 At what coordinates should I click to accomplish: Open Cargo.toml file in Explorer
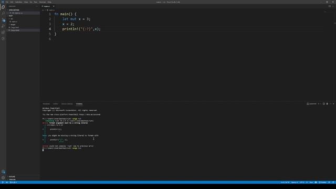click(x=15, y=30)
